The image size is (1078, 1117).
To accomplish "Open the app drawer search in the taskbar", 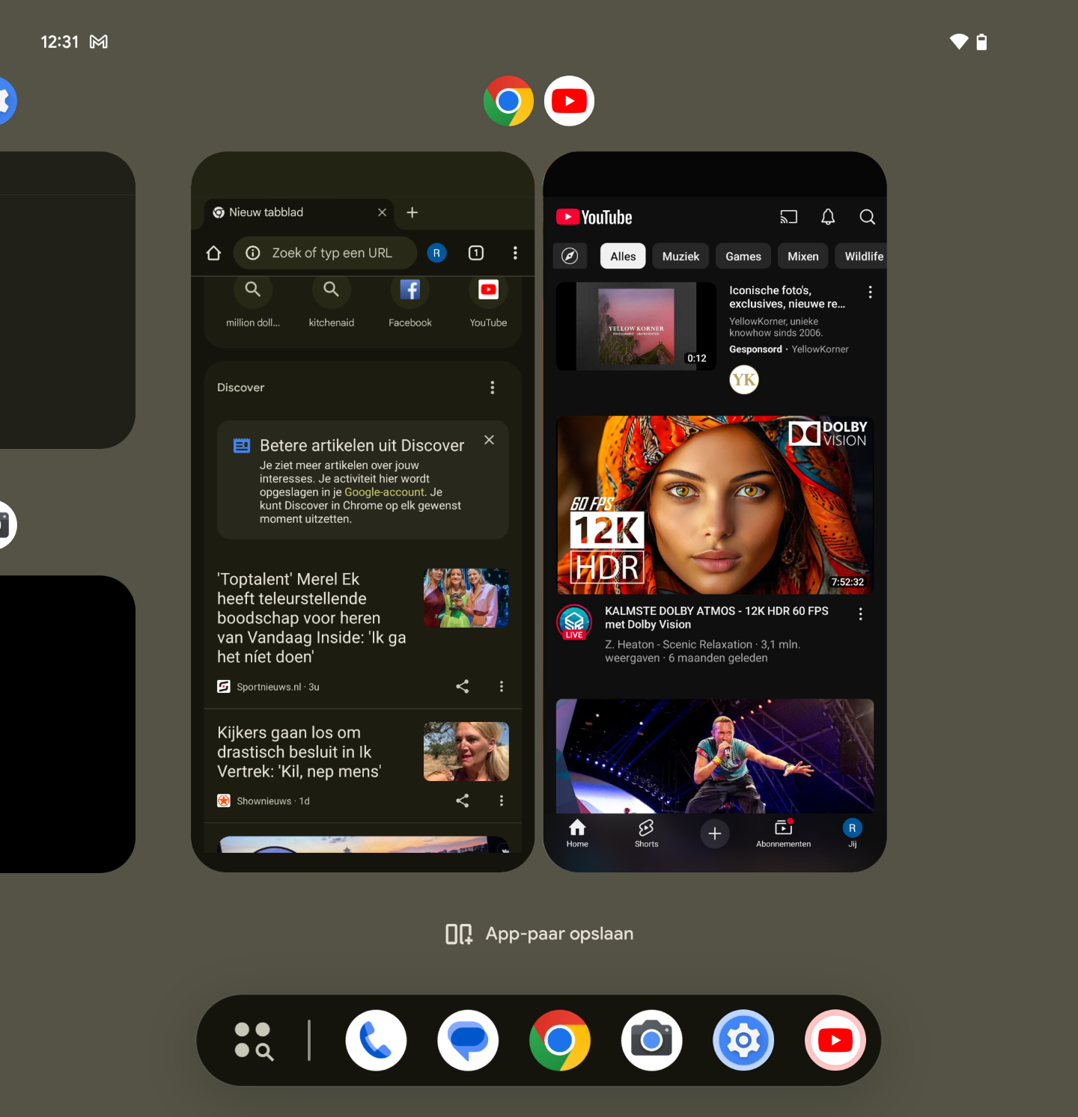I will [254, 1041].
